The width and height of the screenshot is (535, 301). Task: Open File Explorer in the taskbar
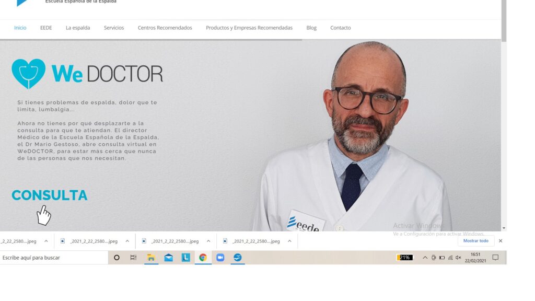151,258
